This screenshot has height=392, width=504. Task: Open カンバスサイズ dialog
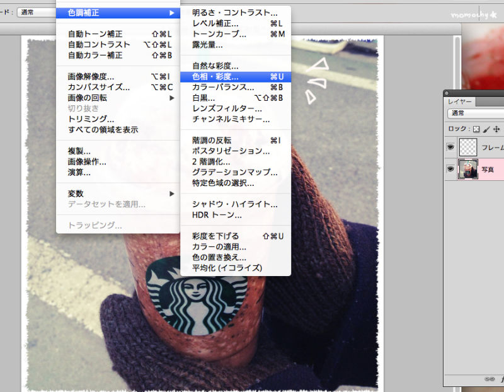pyautogui.click(x=118, y=87)
